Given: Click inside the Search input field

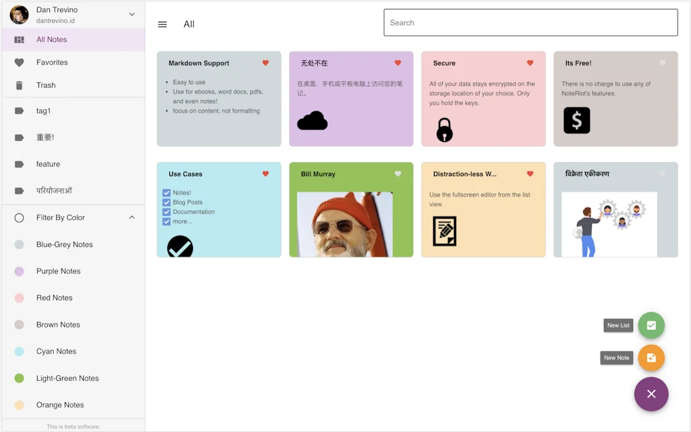Looking at the screenshot, I should coord(530,22).
